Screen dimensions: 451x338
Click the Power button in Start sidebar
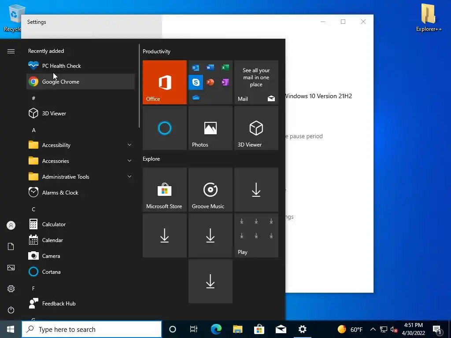[11, 310]
